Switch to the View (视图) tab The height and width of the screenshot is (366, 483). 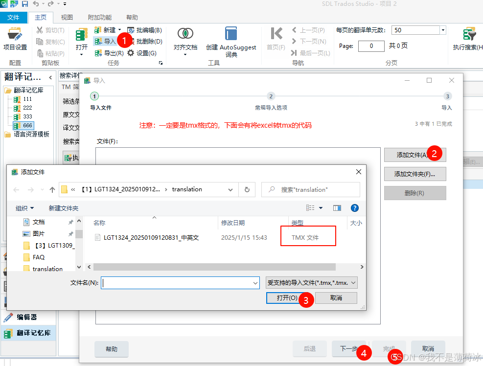click(67, 17)
